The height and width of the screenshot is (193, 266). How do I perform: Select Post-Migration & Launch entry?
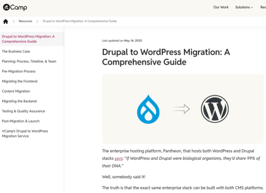pos(21,121)
